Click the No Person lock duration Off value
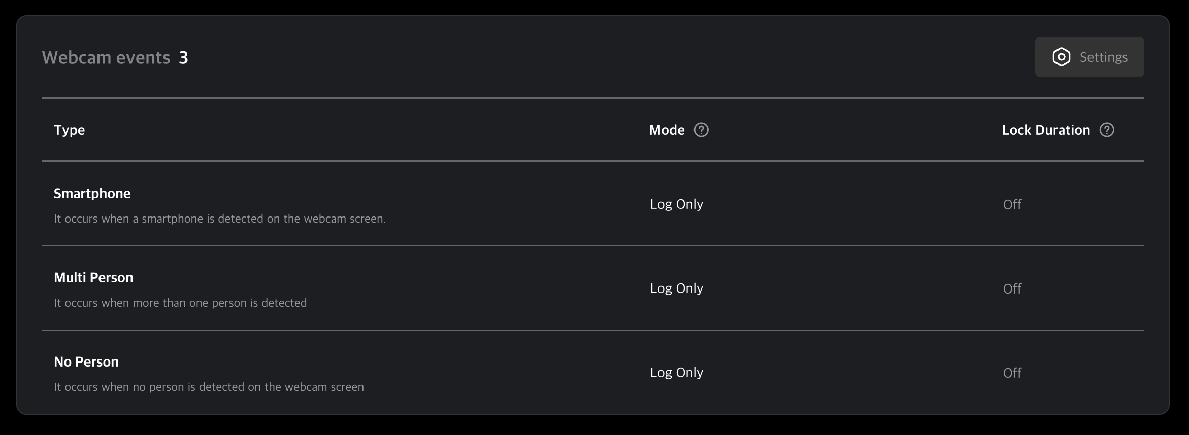Screen dimensions: 1189x435 [x=1012, y=373]
